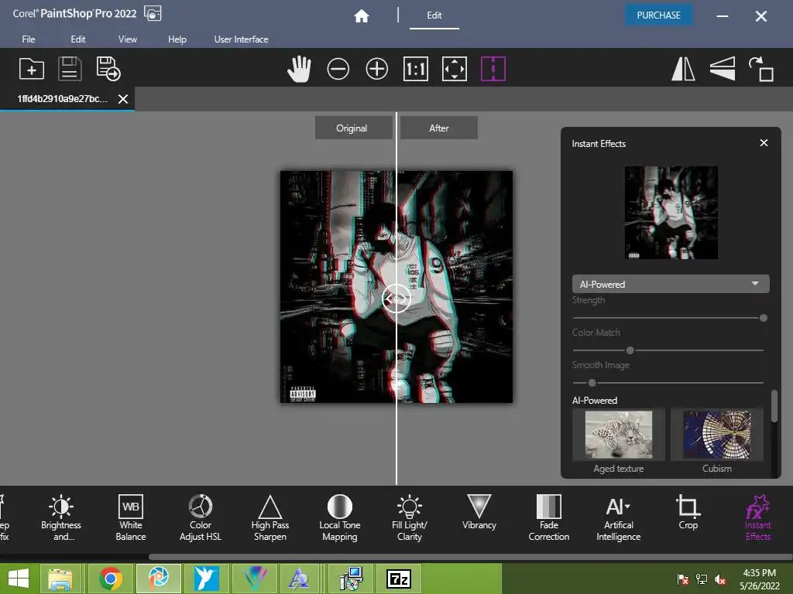Screen dimensions: 793x594
Task: Open the White Balance tool
Action: (130, 517)
